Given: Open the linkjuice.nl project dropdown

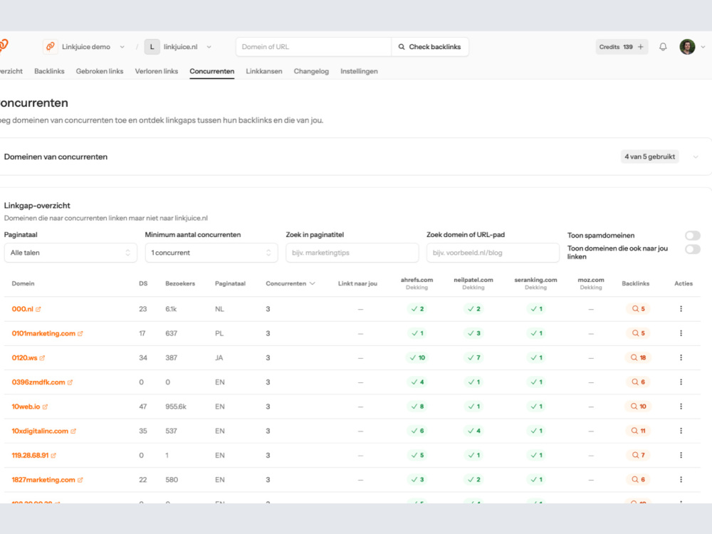Looking at the screenshot, I should (178, 47).
